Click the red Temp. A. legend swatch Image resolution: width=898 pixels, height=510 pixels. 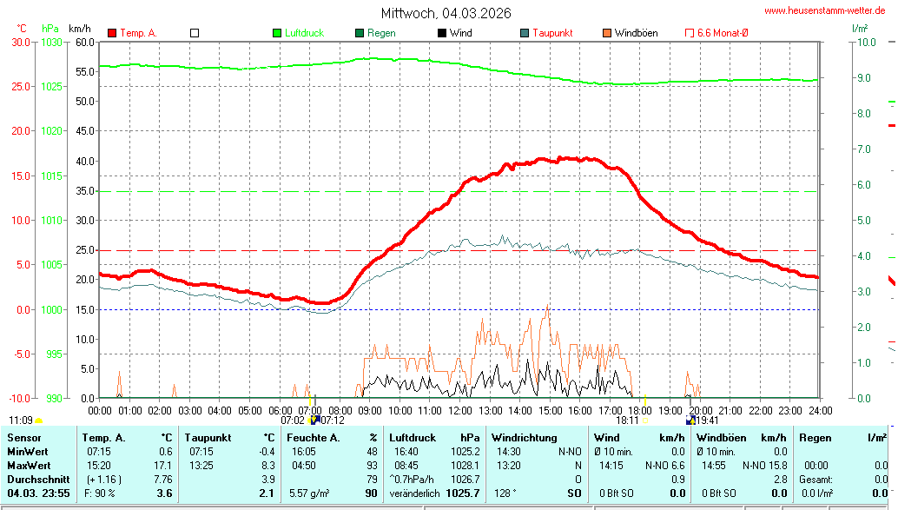point(112,33)
